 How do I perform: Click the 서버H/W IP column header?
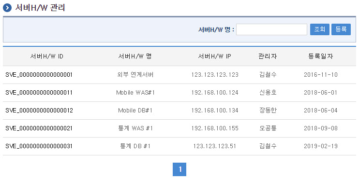[x=214, y=56]
